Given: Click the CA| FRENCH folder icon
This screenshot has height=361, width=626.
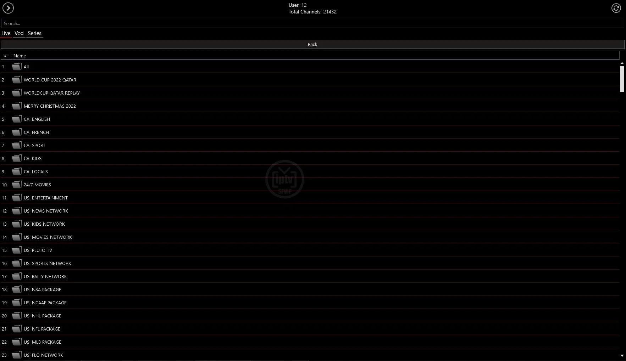Looking at the screenshot, I should click(17, 132).
